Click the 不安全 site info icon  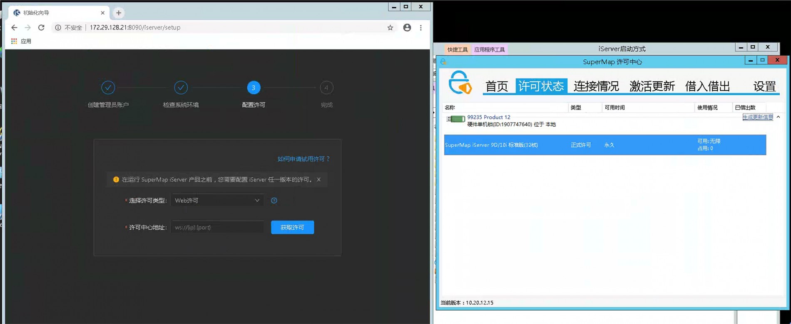[x=58, y=27]
